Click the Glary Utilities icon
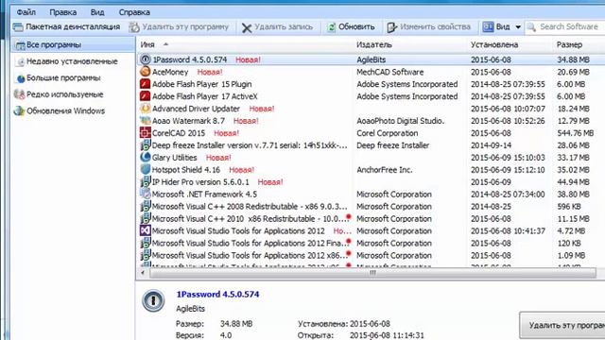 145,158
